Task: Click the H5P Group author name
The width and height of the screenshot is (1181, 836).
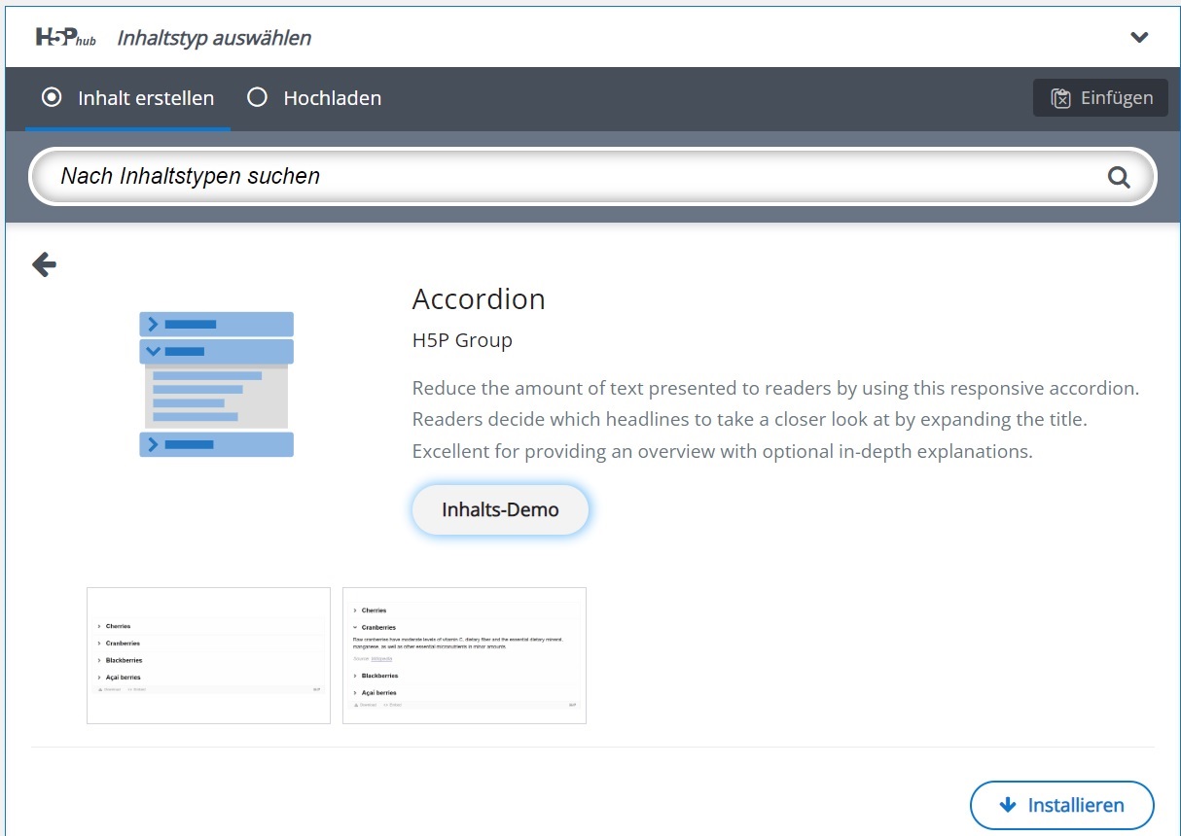Action: [x=462, y=340]
